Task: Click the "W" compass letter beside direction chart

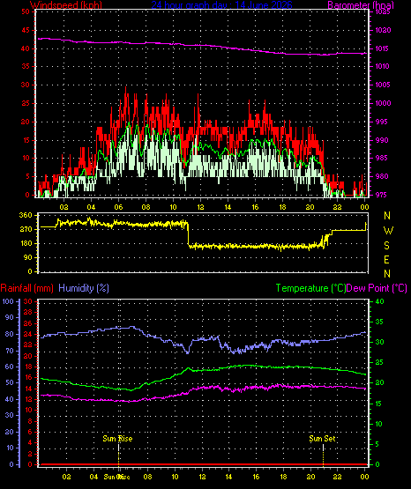Action: [388, 231]
